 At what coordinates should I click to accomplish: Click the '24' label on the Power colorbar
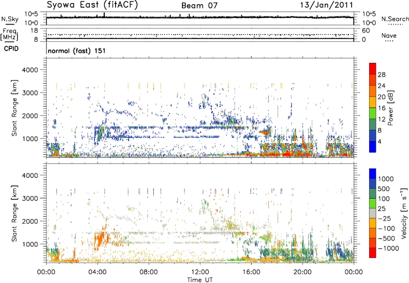(381, 86)
